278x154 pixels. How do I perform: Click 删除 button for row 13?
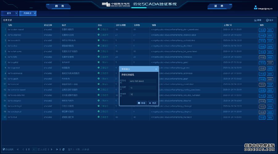point(270,96)
